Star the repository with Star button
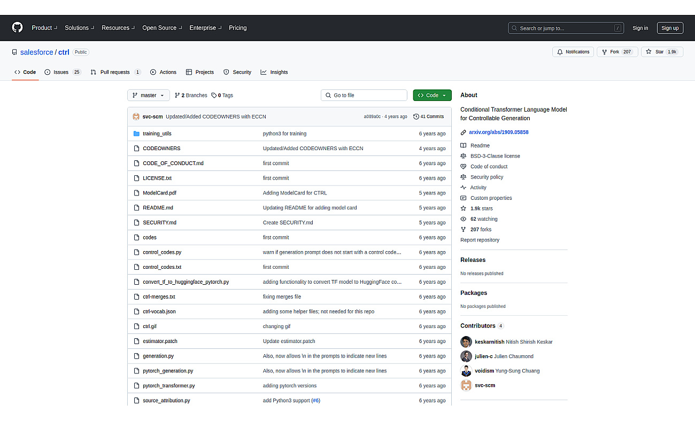This screenshot has width=695, height=421. 662,52
